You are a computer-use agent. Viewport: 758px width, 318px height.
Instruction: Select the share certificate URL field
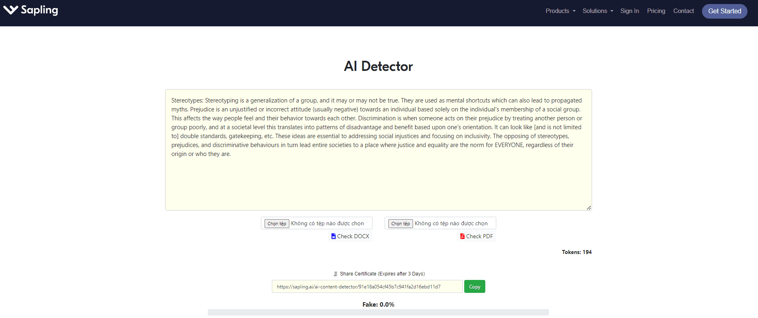tap(367, 287)
